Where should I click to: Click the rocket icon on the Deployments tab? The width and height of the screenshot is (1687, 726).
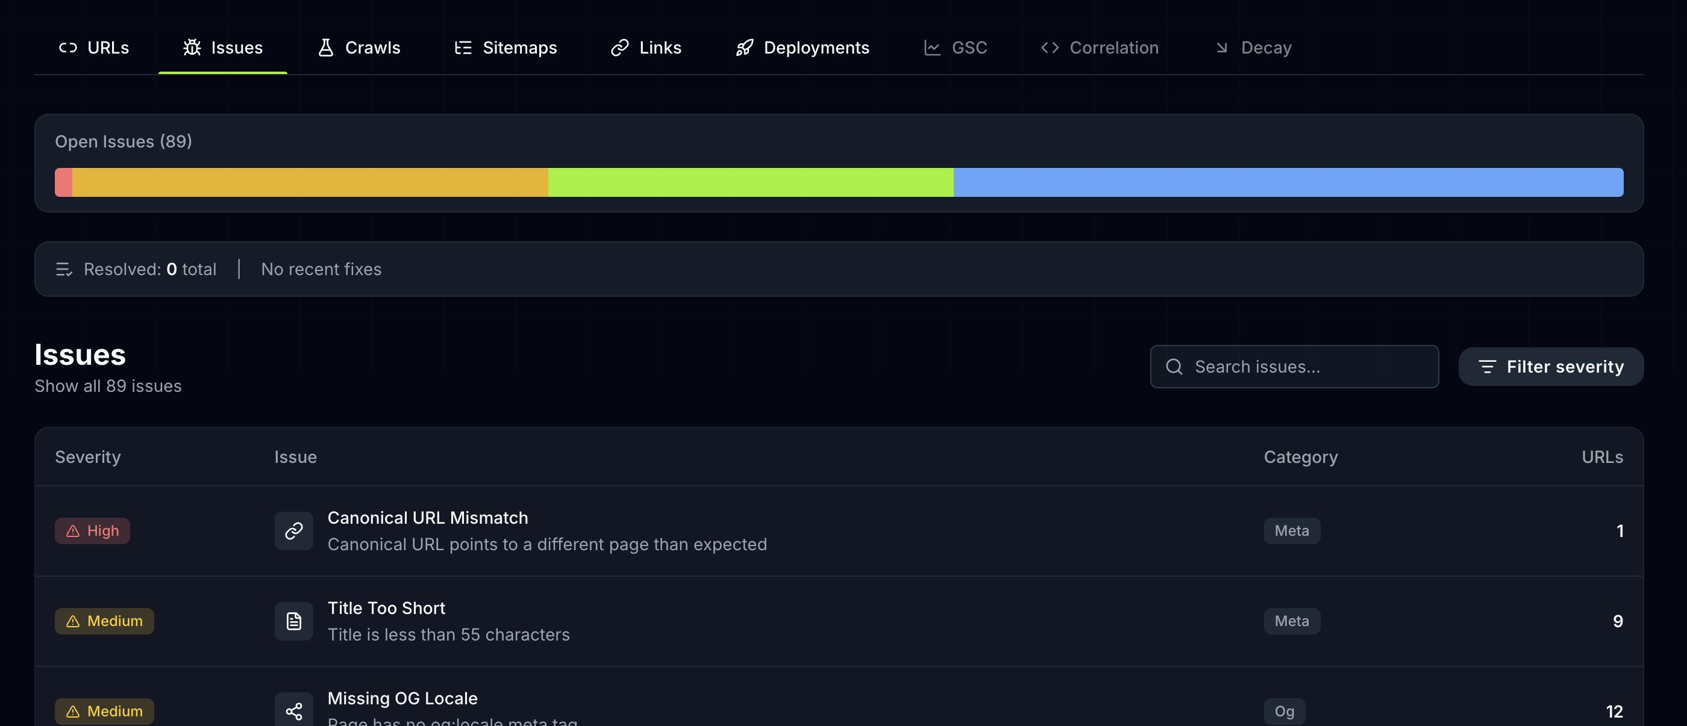pos(744,48)
